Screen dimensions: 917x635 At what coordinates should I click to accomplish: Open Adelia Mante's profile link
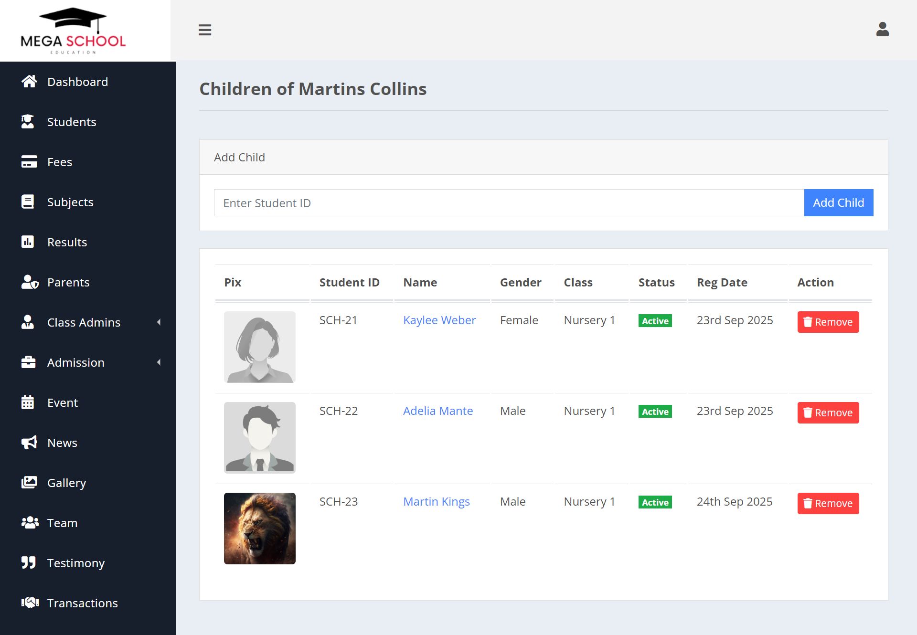pyautogui.click(x=437, y=411)
